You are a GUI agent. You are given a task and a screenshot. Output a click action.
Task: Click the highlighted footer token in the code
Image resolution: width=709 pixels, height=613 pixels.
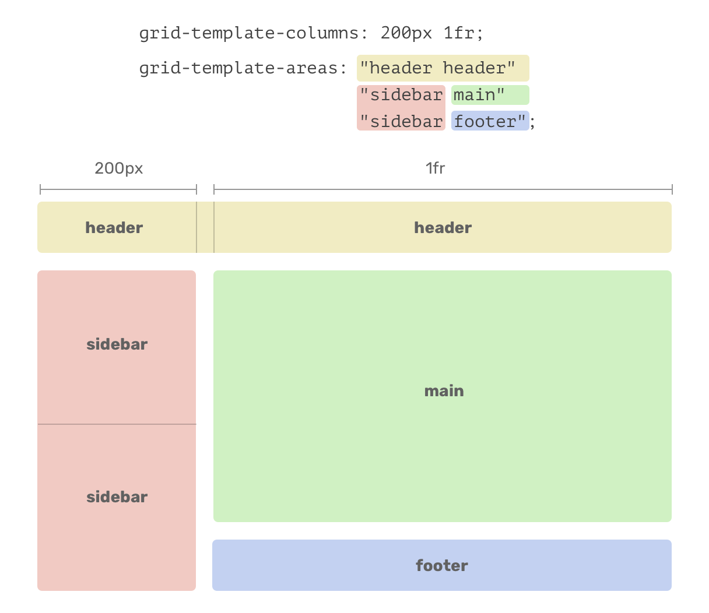coord(490,121)
